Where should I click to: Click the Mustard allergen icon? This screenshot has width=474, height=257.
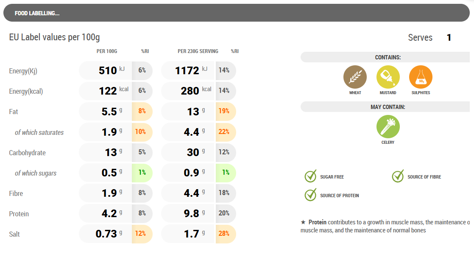click(388, 77)
